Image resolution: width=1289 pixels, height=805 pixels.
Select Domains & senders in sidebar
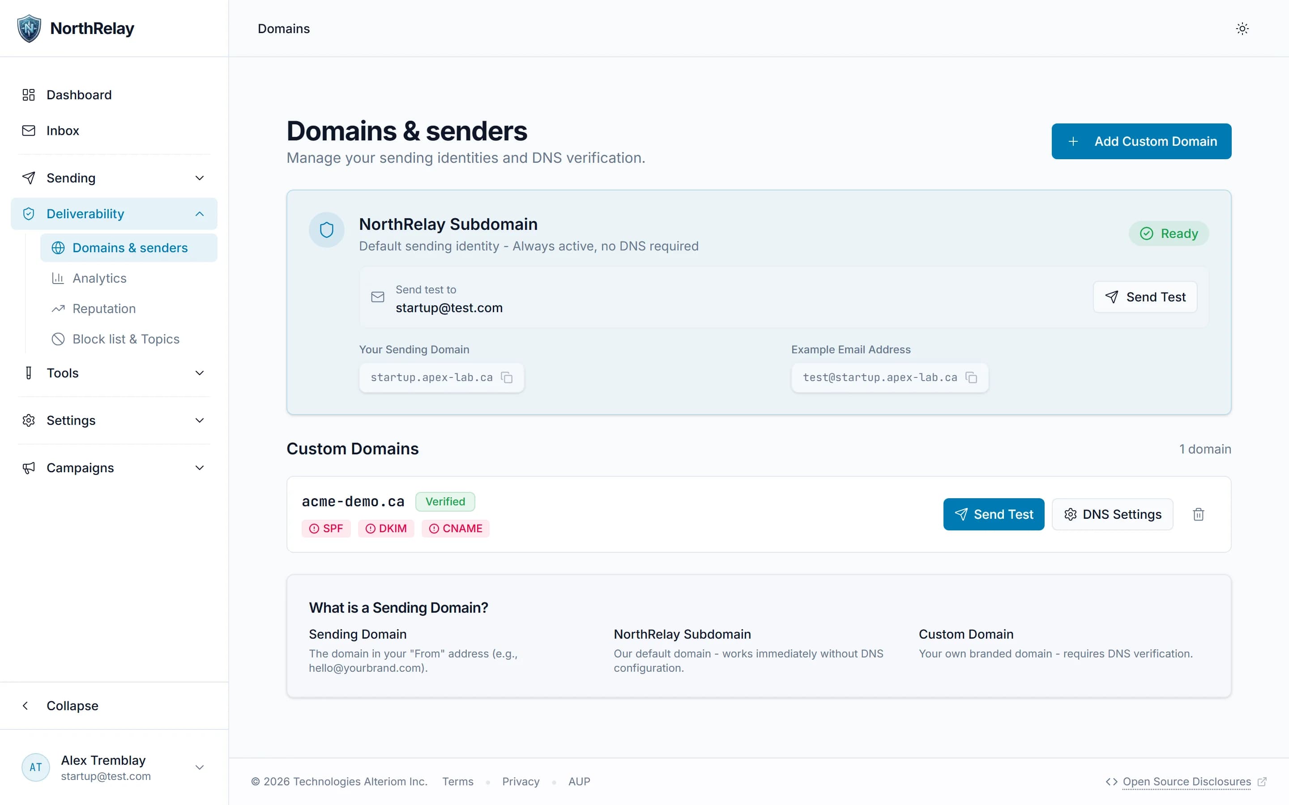coord(128,248)
